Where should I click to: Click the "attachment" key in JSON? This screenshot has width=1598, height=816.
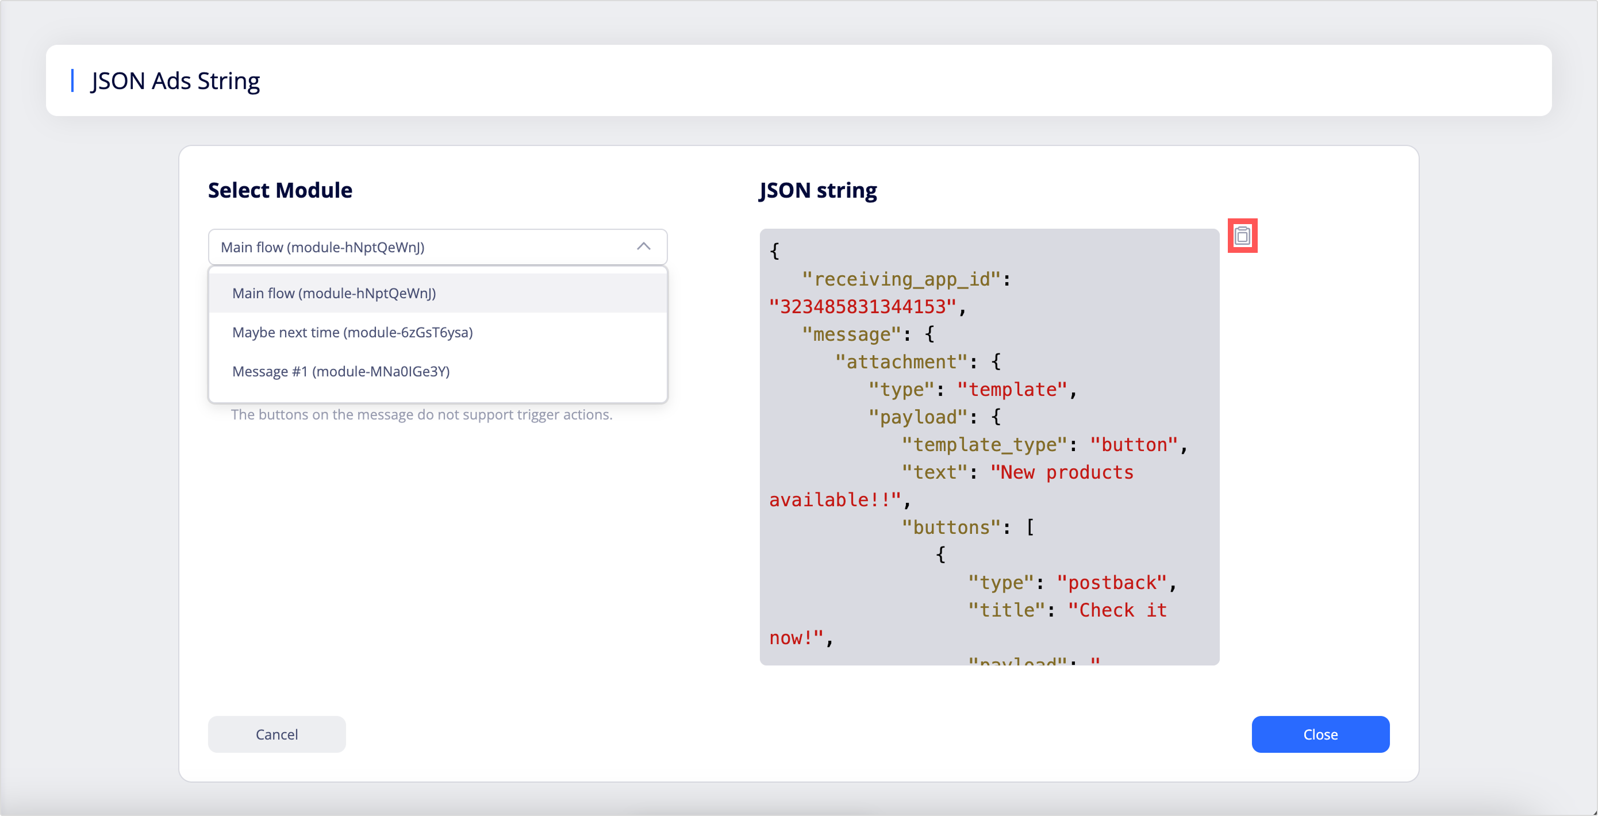[x=901, y=361]
